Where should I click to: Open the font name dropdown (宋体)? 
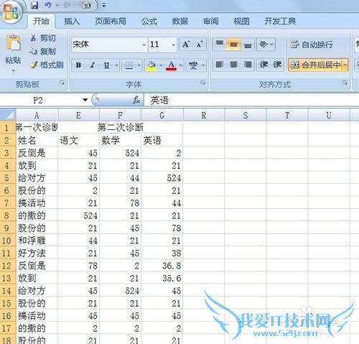pyautogui.click(x=144, y=45)
